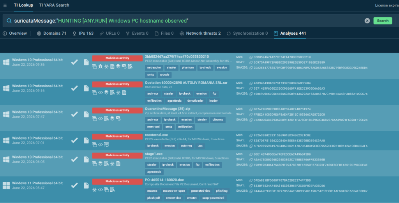Click Malicious activity badge on stage1.exe row

click(117, 155)
